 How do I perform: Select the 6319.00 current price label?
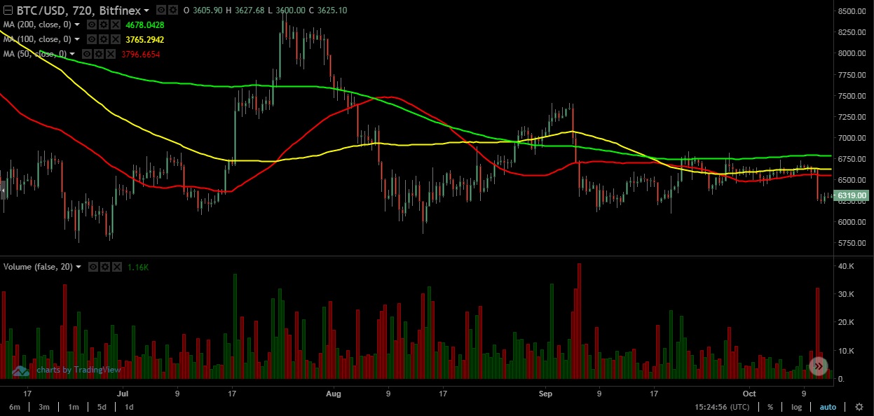point(852,196)
